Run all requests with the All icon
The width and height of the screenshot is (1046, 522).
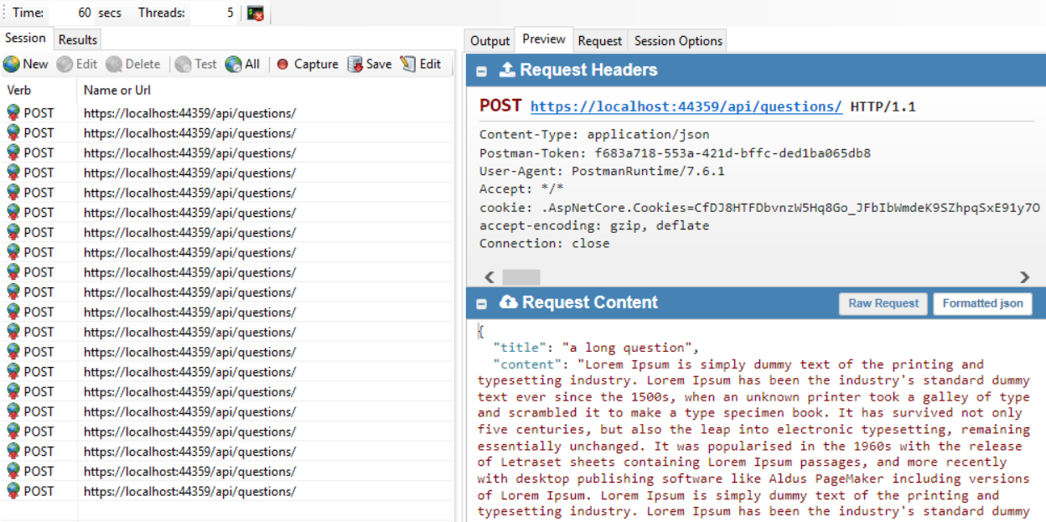pos(233,65)
